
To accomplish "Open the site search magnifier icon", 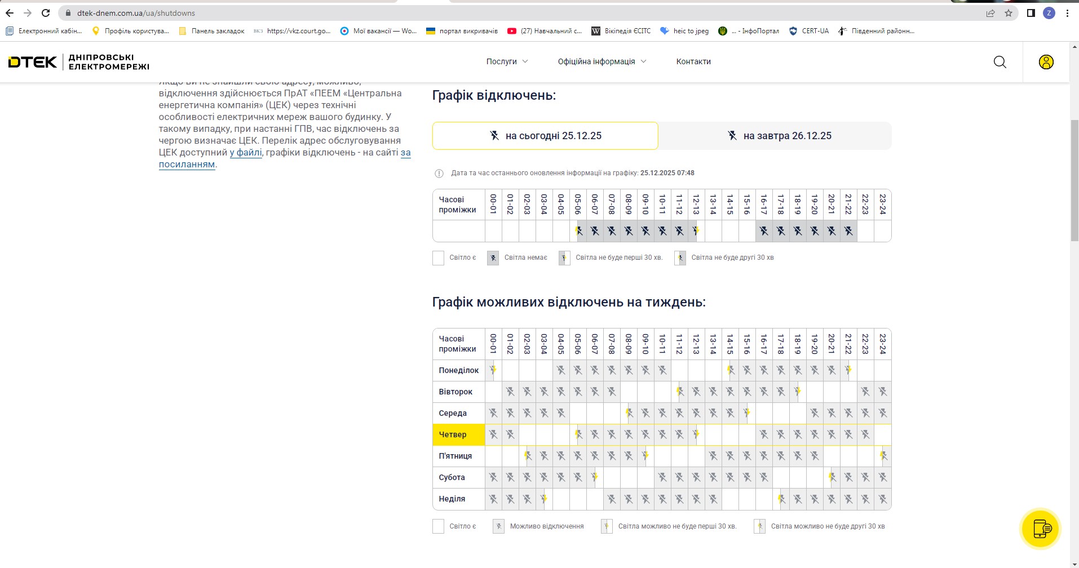I will [x=1000, y=62].
